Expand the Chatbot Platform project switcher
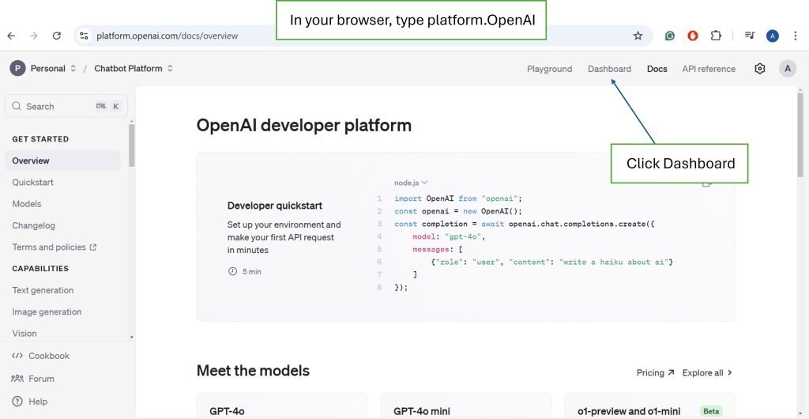 [170, 68]
